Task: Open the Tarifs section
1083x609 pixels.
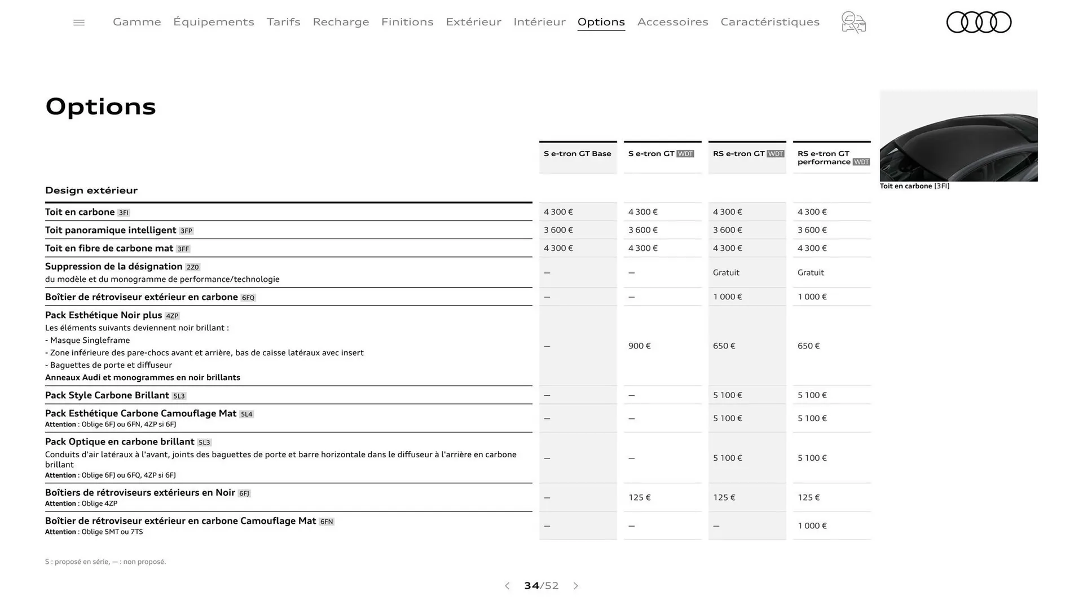Action: (283, 22)
